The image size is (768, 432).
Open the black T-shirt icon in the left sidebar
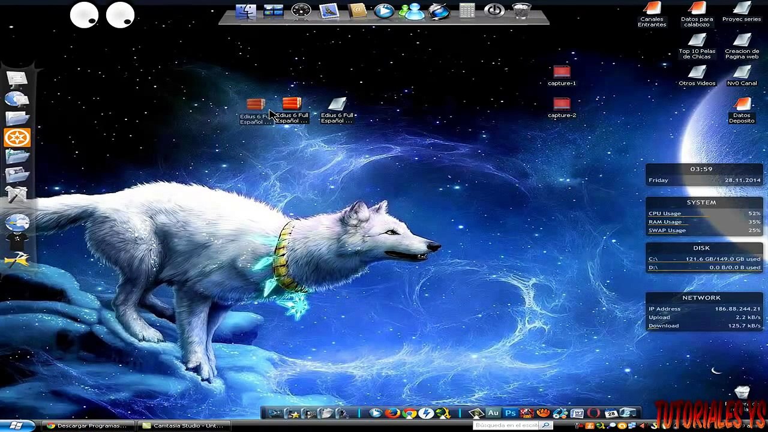(17, 242)
